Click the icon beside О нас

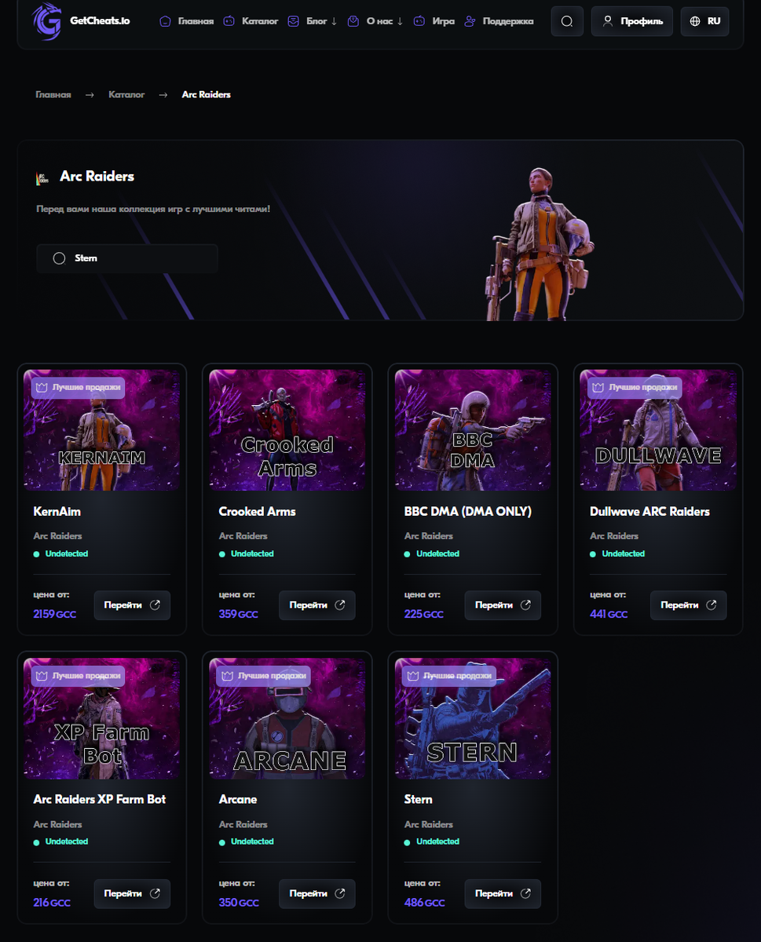tap(353, 21)
